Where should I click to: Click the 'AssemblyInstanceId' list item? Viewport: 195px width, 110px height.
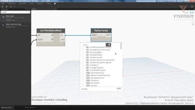pos(100,50)
